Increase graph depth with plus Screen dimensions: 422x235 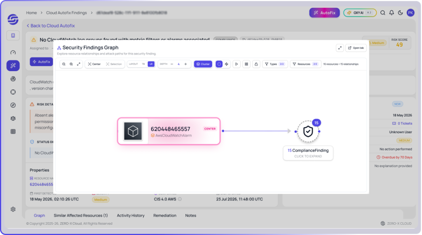click(185, 64)
